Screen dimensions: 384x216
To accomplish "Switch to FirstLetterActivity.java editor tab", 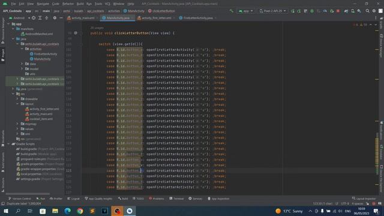I will point(197,18).
